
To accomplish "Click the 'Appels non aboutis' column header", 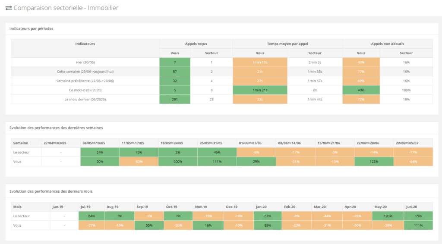I will pos(388,44).
